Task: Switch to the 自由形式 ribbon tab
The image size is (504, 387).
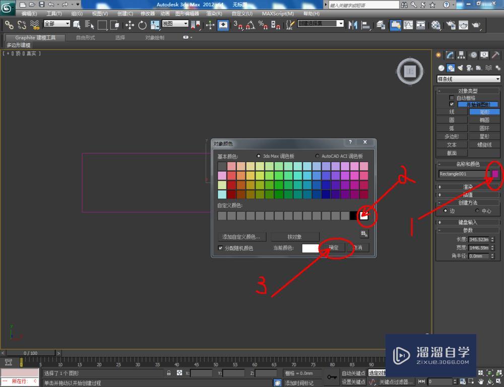Action: tap(86, 38)
